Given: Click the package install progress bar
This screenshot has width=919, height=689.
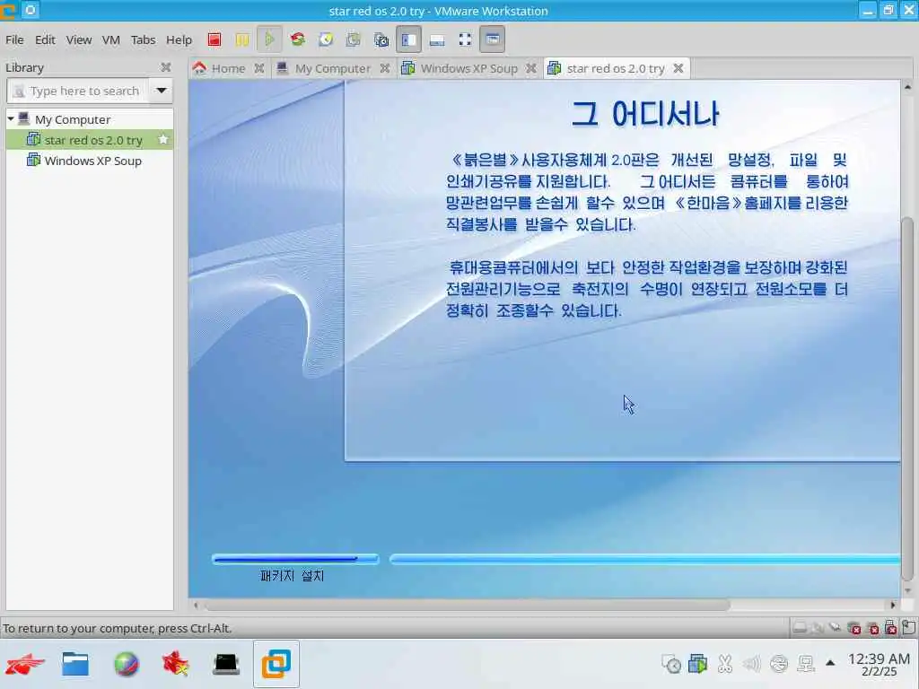Looking at the screenshot, I should pyautogui.click(x=295, y=559).
